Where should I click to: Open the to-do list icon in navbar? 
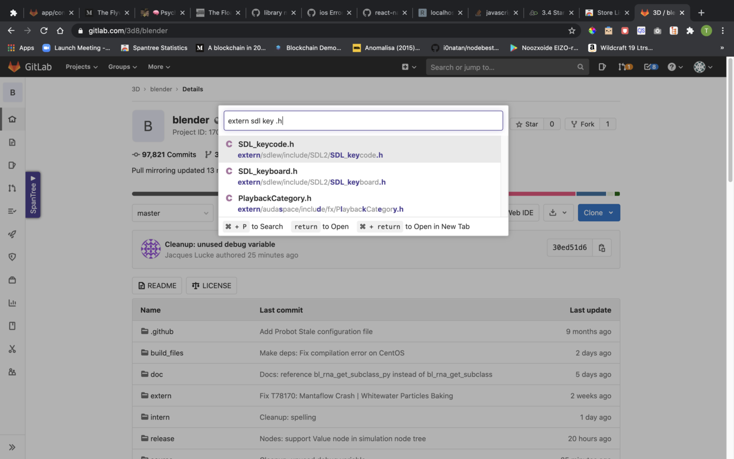coord(650,67)
